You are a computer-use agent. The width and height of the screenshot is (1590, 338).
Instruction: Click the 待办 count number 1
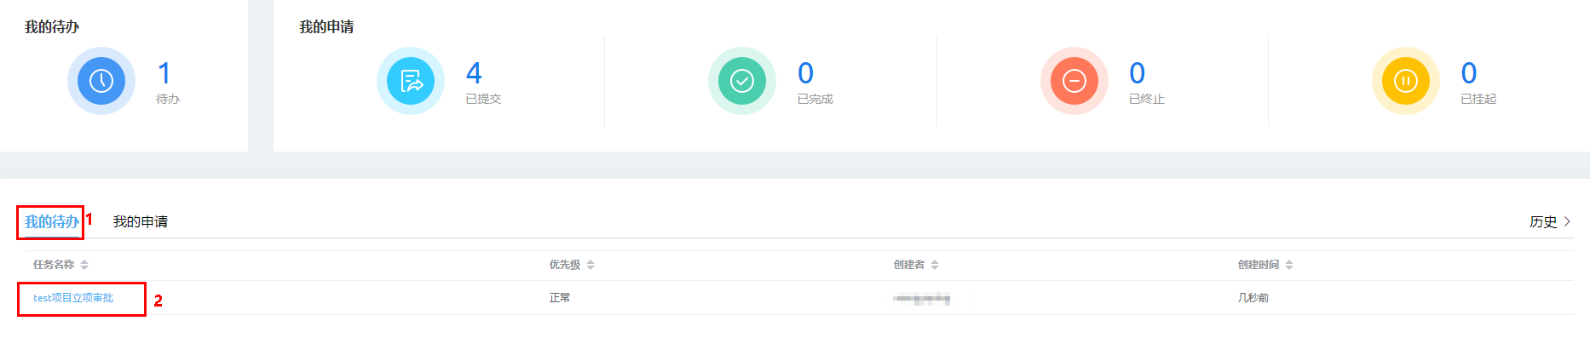click(x=164, y=73)
